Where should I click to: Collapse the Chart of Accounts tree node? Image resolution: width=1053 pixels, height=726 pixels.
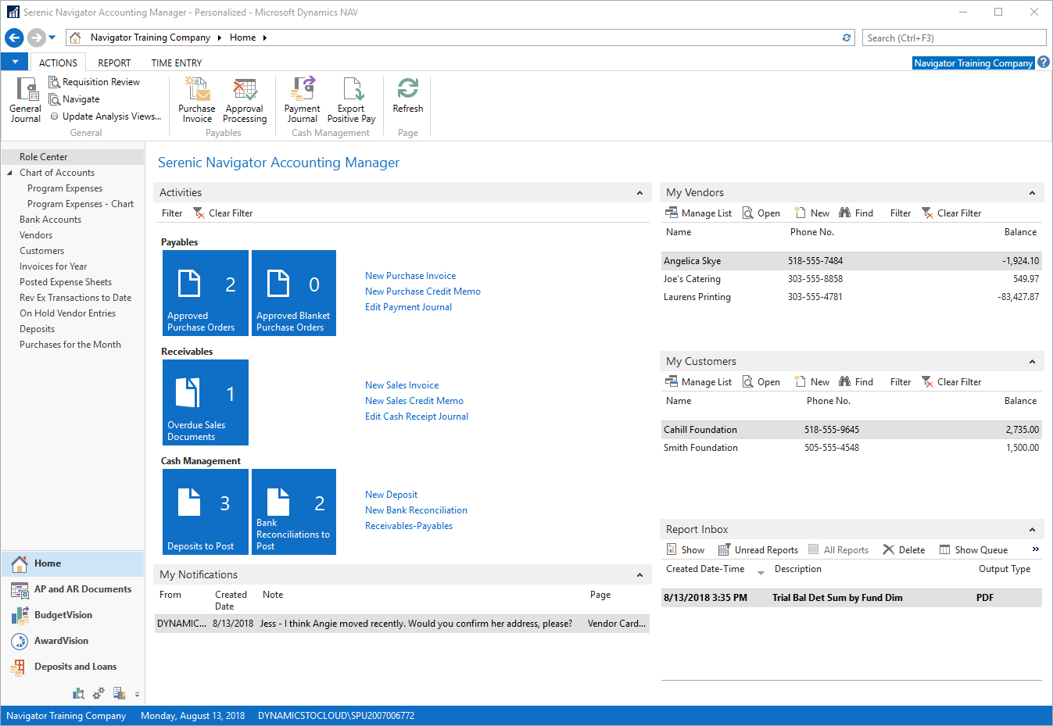(9, 173)
